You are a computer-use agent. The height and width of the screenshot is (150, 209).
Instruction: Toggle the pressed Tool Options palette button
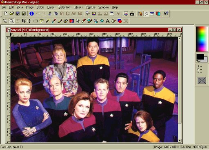click(x=146, y=13)
